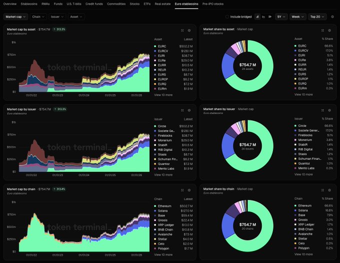Viewport: 340px width, 263px height.
Task: Click View 10 more under Market share by chain
Action: click(x=303, y=254)
